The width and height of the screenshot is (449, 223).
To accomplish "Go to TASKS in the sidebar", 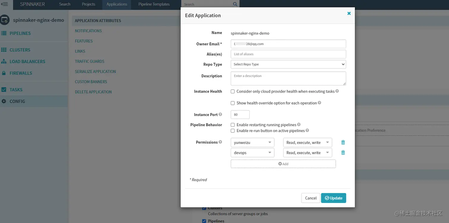I will [x=16, y=89].
